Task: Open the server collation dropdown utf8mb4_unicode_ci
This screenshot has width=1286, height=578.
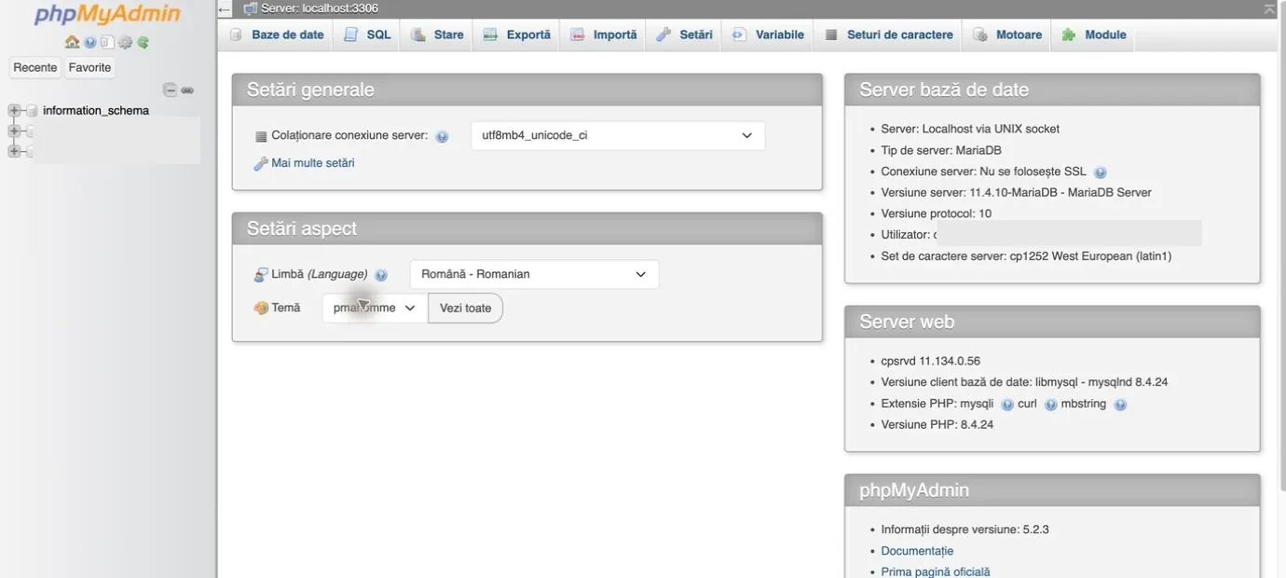Action: 618,135
